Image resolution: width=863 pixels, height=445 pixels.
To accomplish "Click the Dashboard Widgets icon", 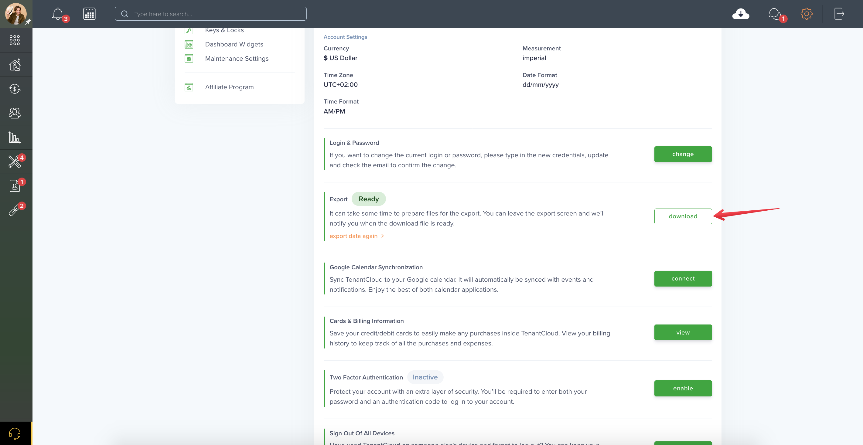I will click(x=189, y=44).
